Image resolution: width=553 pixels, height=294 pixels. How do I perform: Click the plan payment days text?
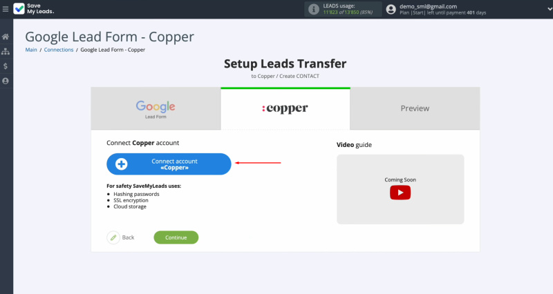[442, 12]
